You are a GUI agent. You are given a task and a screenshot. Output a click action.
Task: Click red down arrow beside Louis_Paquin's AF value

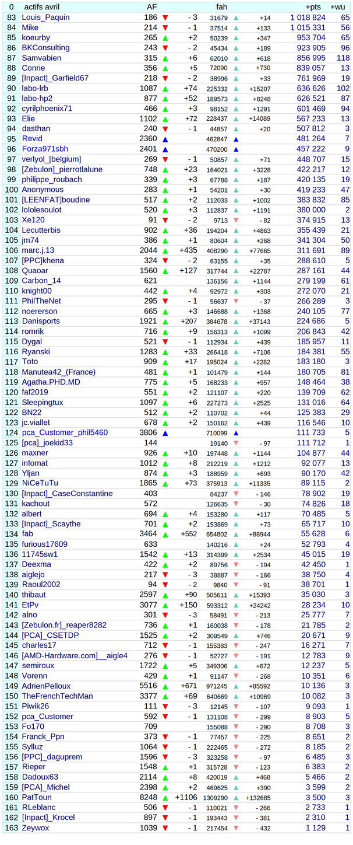[165, 18]
